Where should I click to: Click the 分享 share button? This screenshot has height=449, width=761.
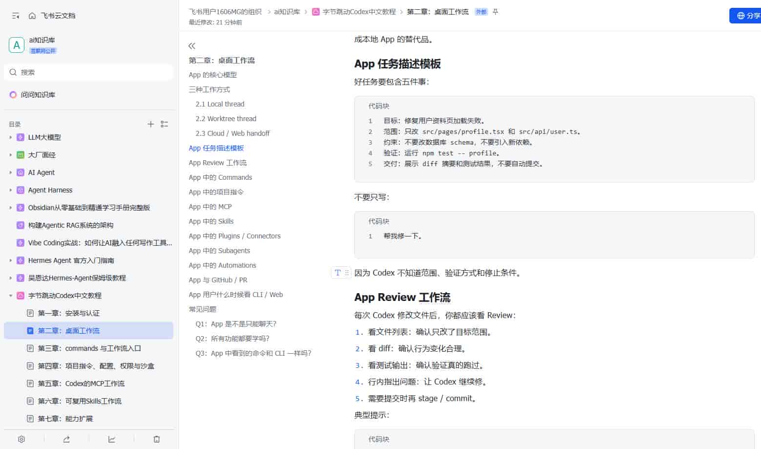tap(746, 16)
